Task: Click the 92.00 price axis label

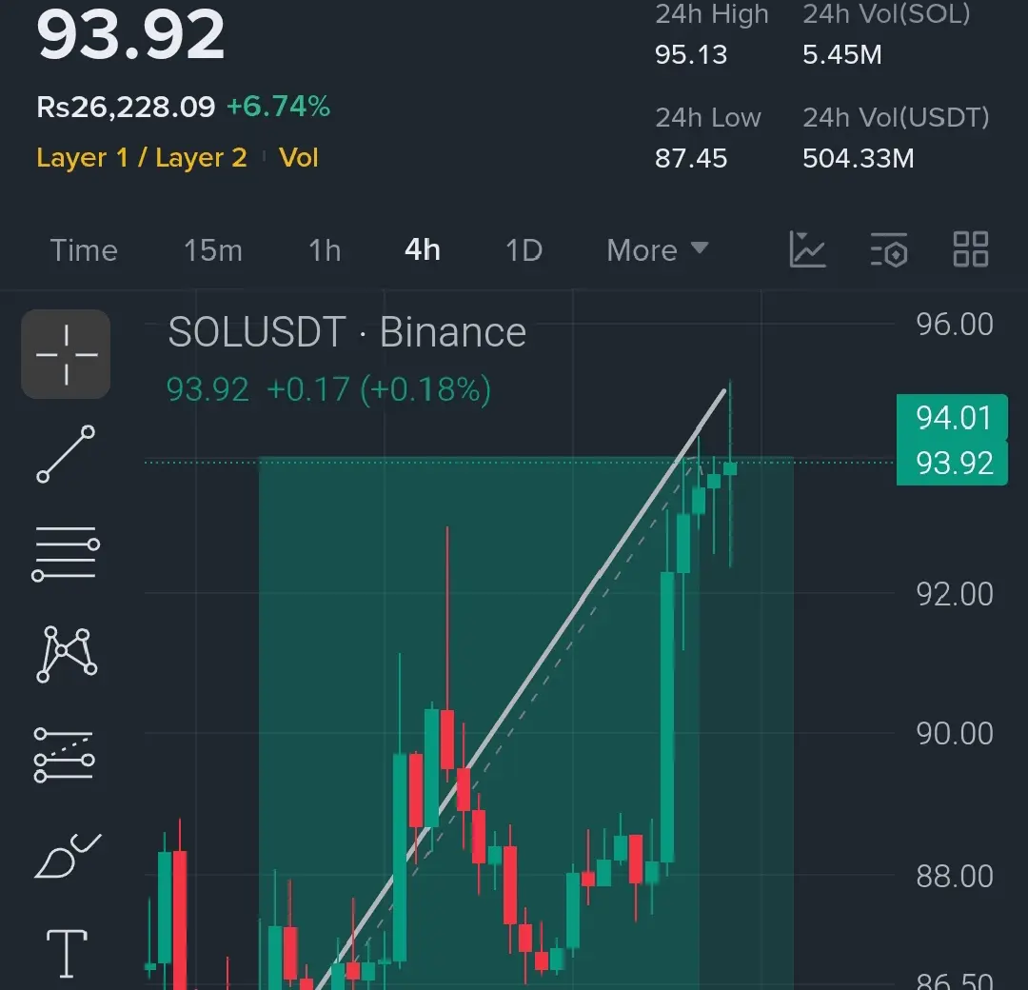Action: (954, 595)
